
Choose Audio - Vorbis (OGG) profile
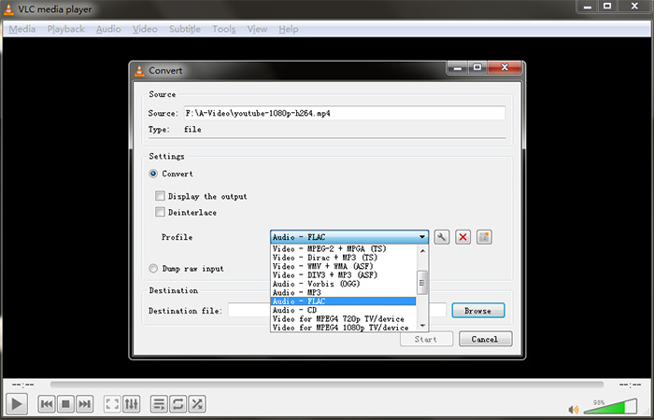343,284
